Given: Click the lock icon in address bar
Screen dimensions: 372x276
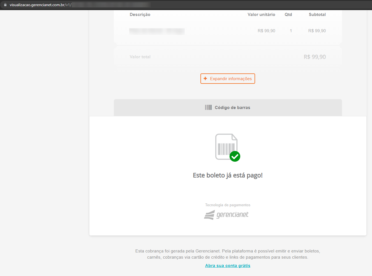Looking at the screenshot, I should pyautogui.click(x=5, y=5).
